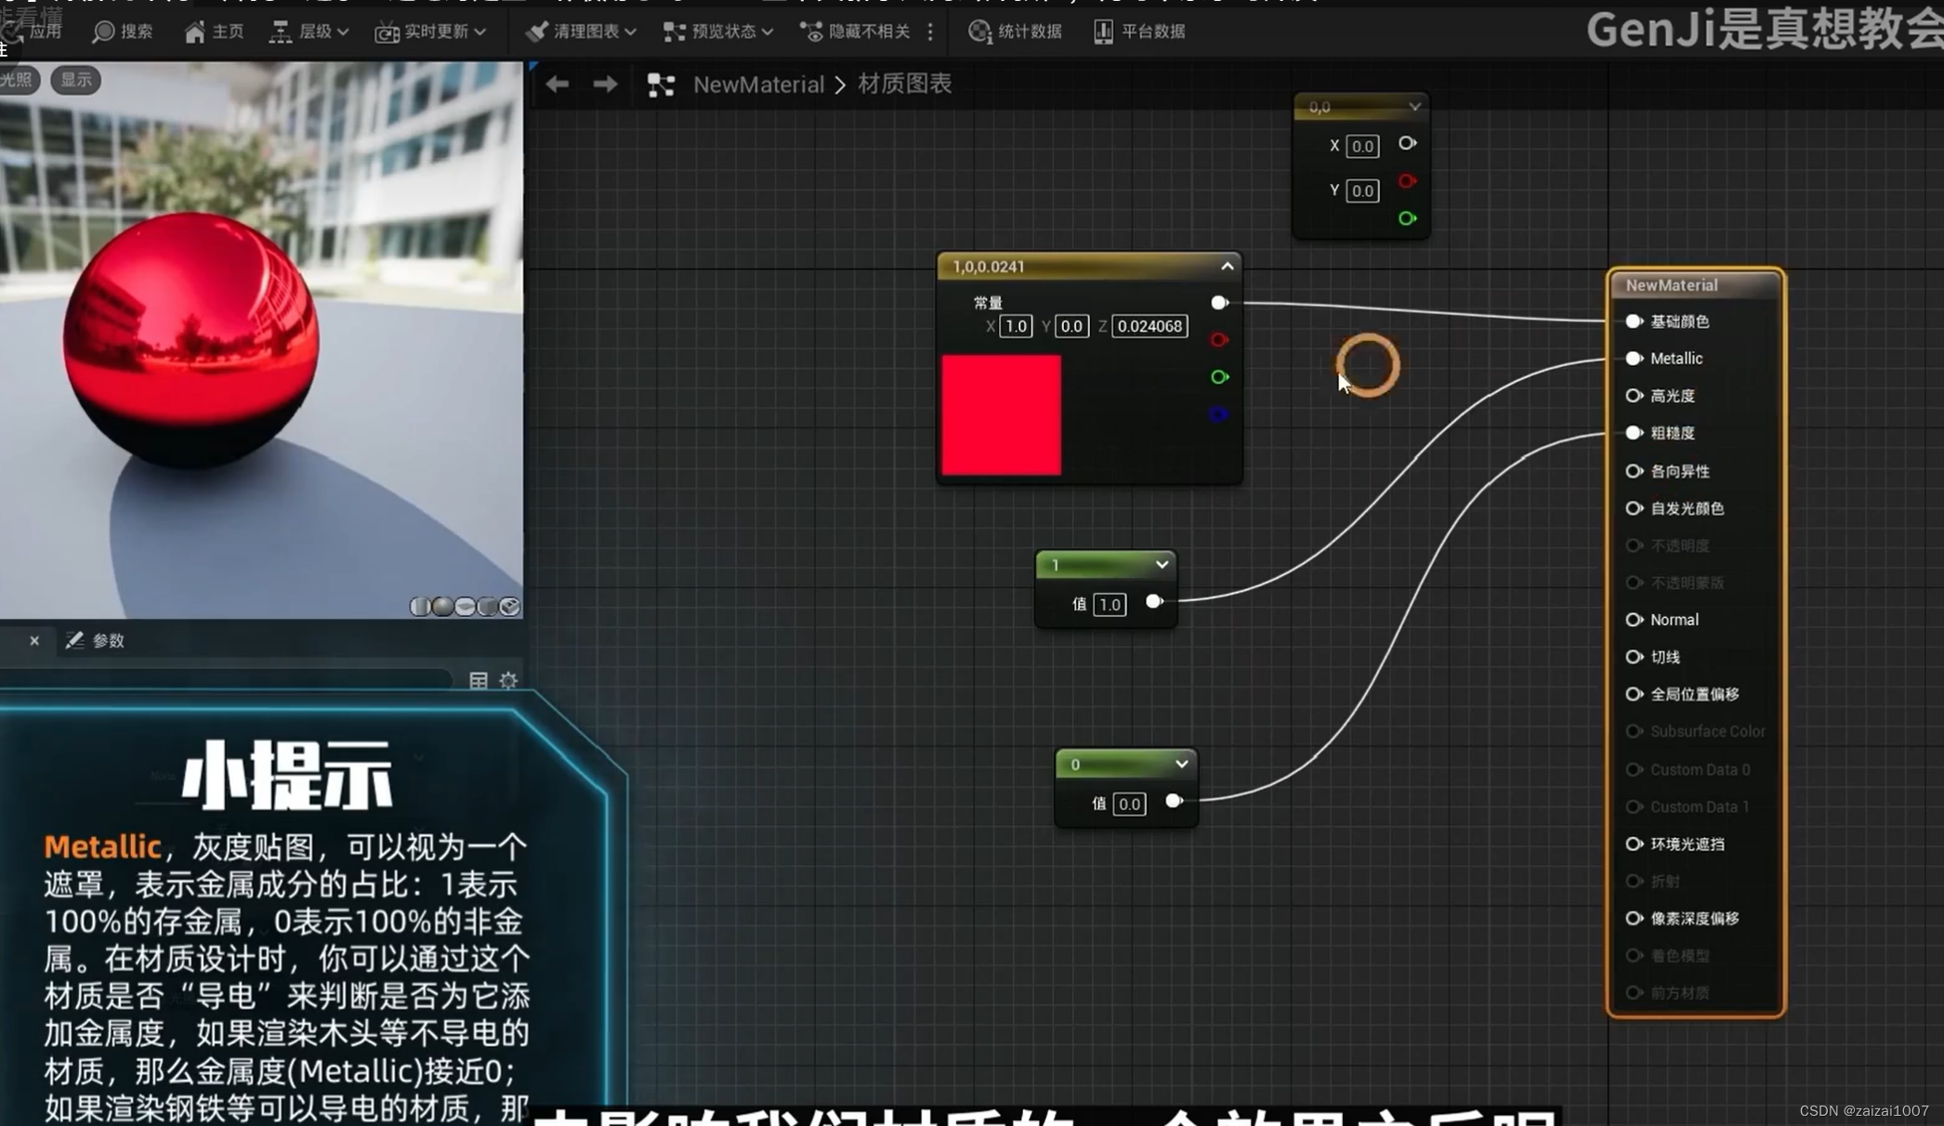The image size is (1944, 1126).
Task: Open the Live Update dropdown
Action: 432,32
